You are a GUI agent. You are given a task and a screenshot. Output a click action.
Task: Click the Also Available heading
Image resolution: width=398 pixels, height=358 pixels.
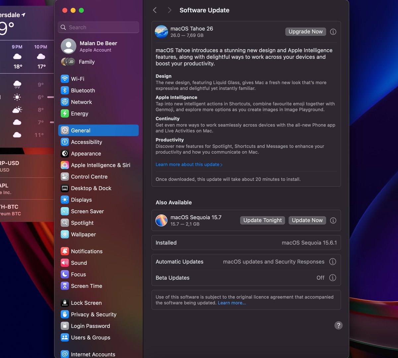point(174,203)
